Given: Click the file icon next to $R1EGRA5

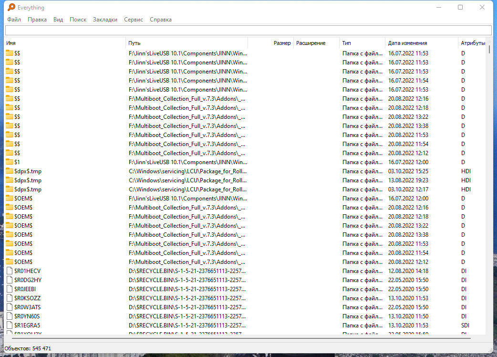Looking at the screenshot, I should pyautogui.click(x=10, y=325).
